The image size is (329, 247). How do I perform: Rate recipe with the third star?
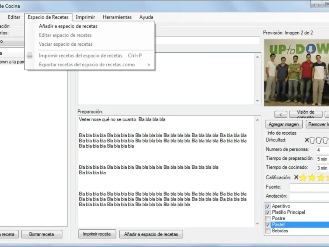[x=321, y=178]
